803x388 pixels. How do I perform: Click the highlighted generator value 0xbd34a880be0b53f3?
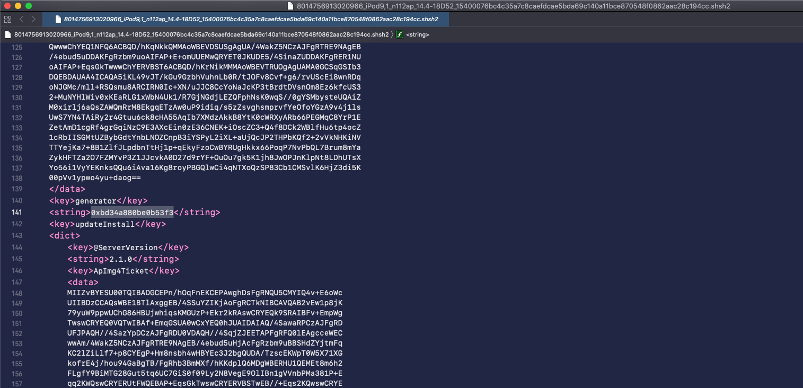coord(132,213)
